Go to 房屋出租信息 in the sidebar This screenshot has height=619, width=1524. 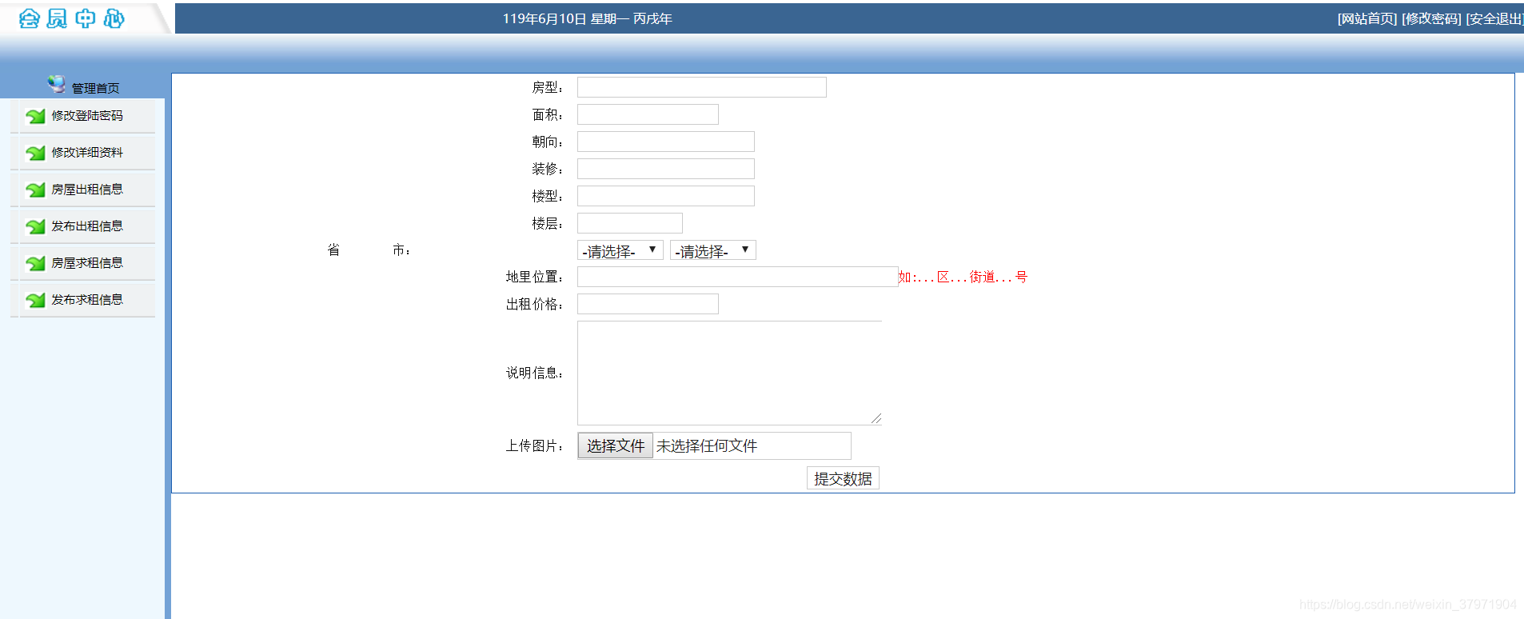87,190
